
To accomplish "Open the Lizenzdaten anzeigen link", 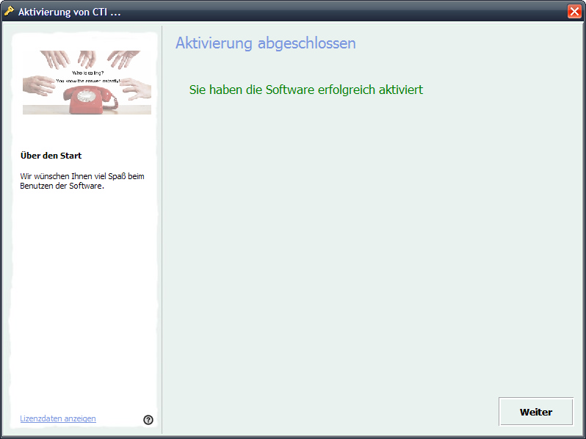I will coord(58,418).
